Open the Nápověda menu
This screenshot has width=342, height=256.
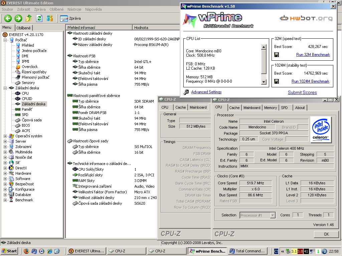(x=94, y=9)
